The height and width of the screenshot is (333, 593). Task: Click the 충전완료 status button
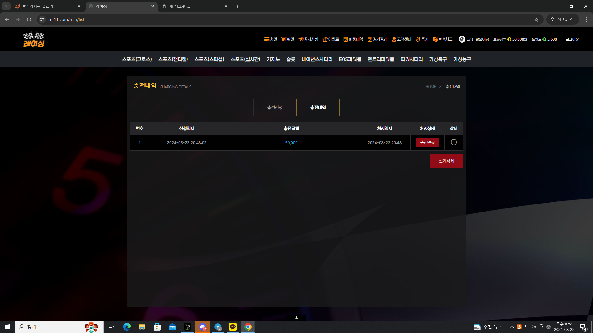tap(427, 142)
